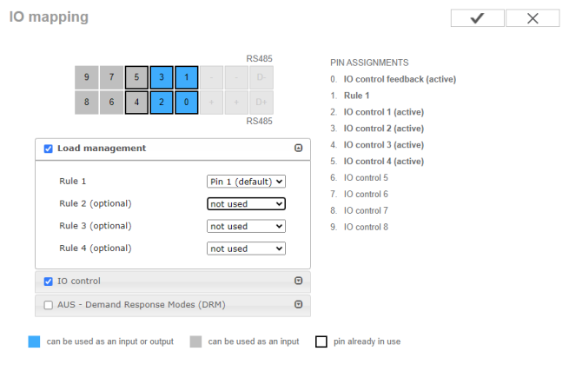Image resolution: width=569 pixels, height=391 pixels.
Task: Cancel IO mapping with X button
Action: pos(533,18)
